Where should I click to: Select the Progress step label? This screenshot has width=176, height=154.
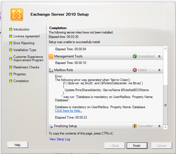tap(20, 74)
